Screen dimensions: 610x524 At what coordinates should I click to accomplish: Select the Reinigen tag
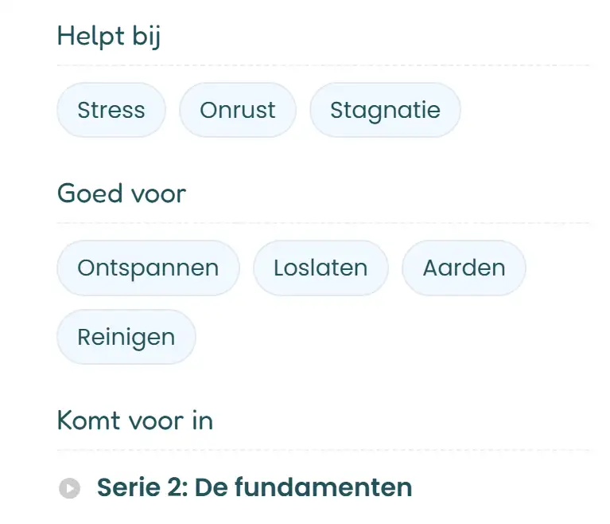tap(126, 337)
